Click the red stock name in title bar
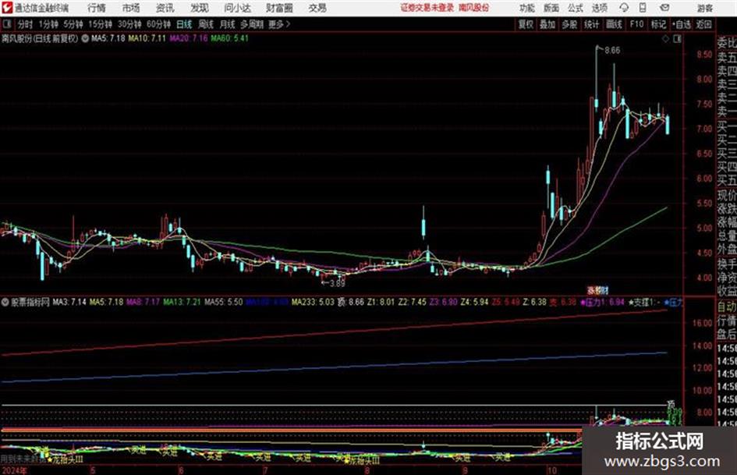 (474, 8)
